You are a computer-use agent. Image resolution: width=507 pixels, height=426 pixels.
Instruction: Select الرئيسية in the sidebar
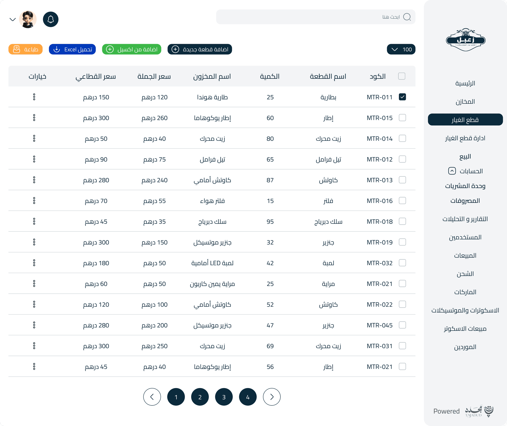pos(466,83)
